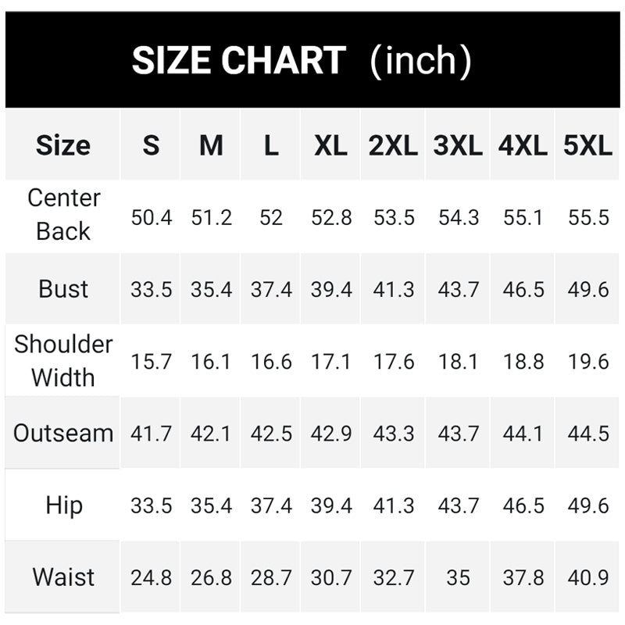Viewport: 625px width, 625px height.
Task: Click the Center Back row label
Action: [x=63, y=215]
